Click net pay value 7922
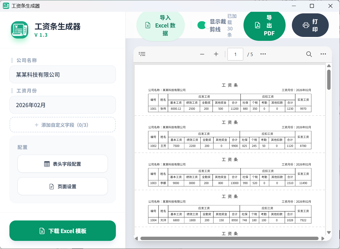The height and width of the screenshot is (249, 340). pos(303,220)
